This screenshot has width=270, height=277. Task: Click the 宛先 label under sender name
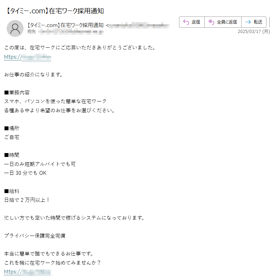tap(32, 32)
